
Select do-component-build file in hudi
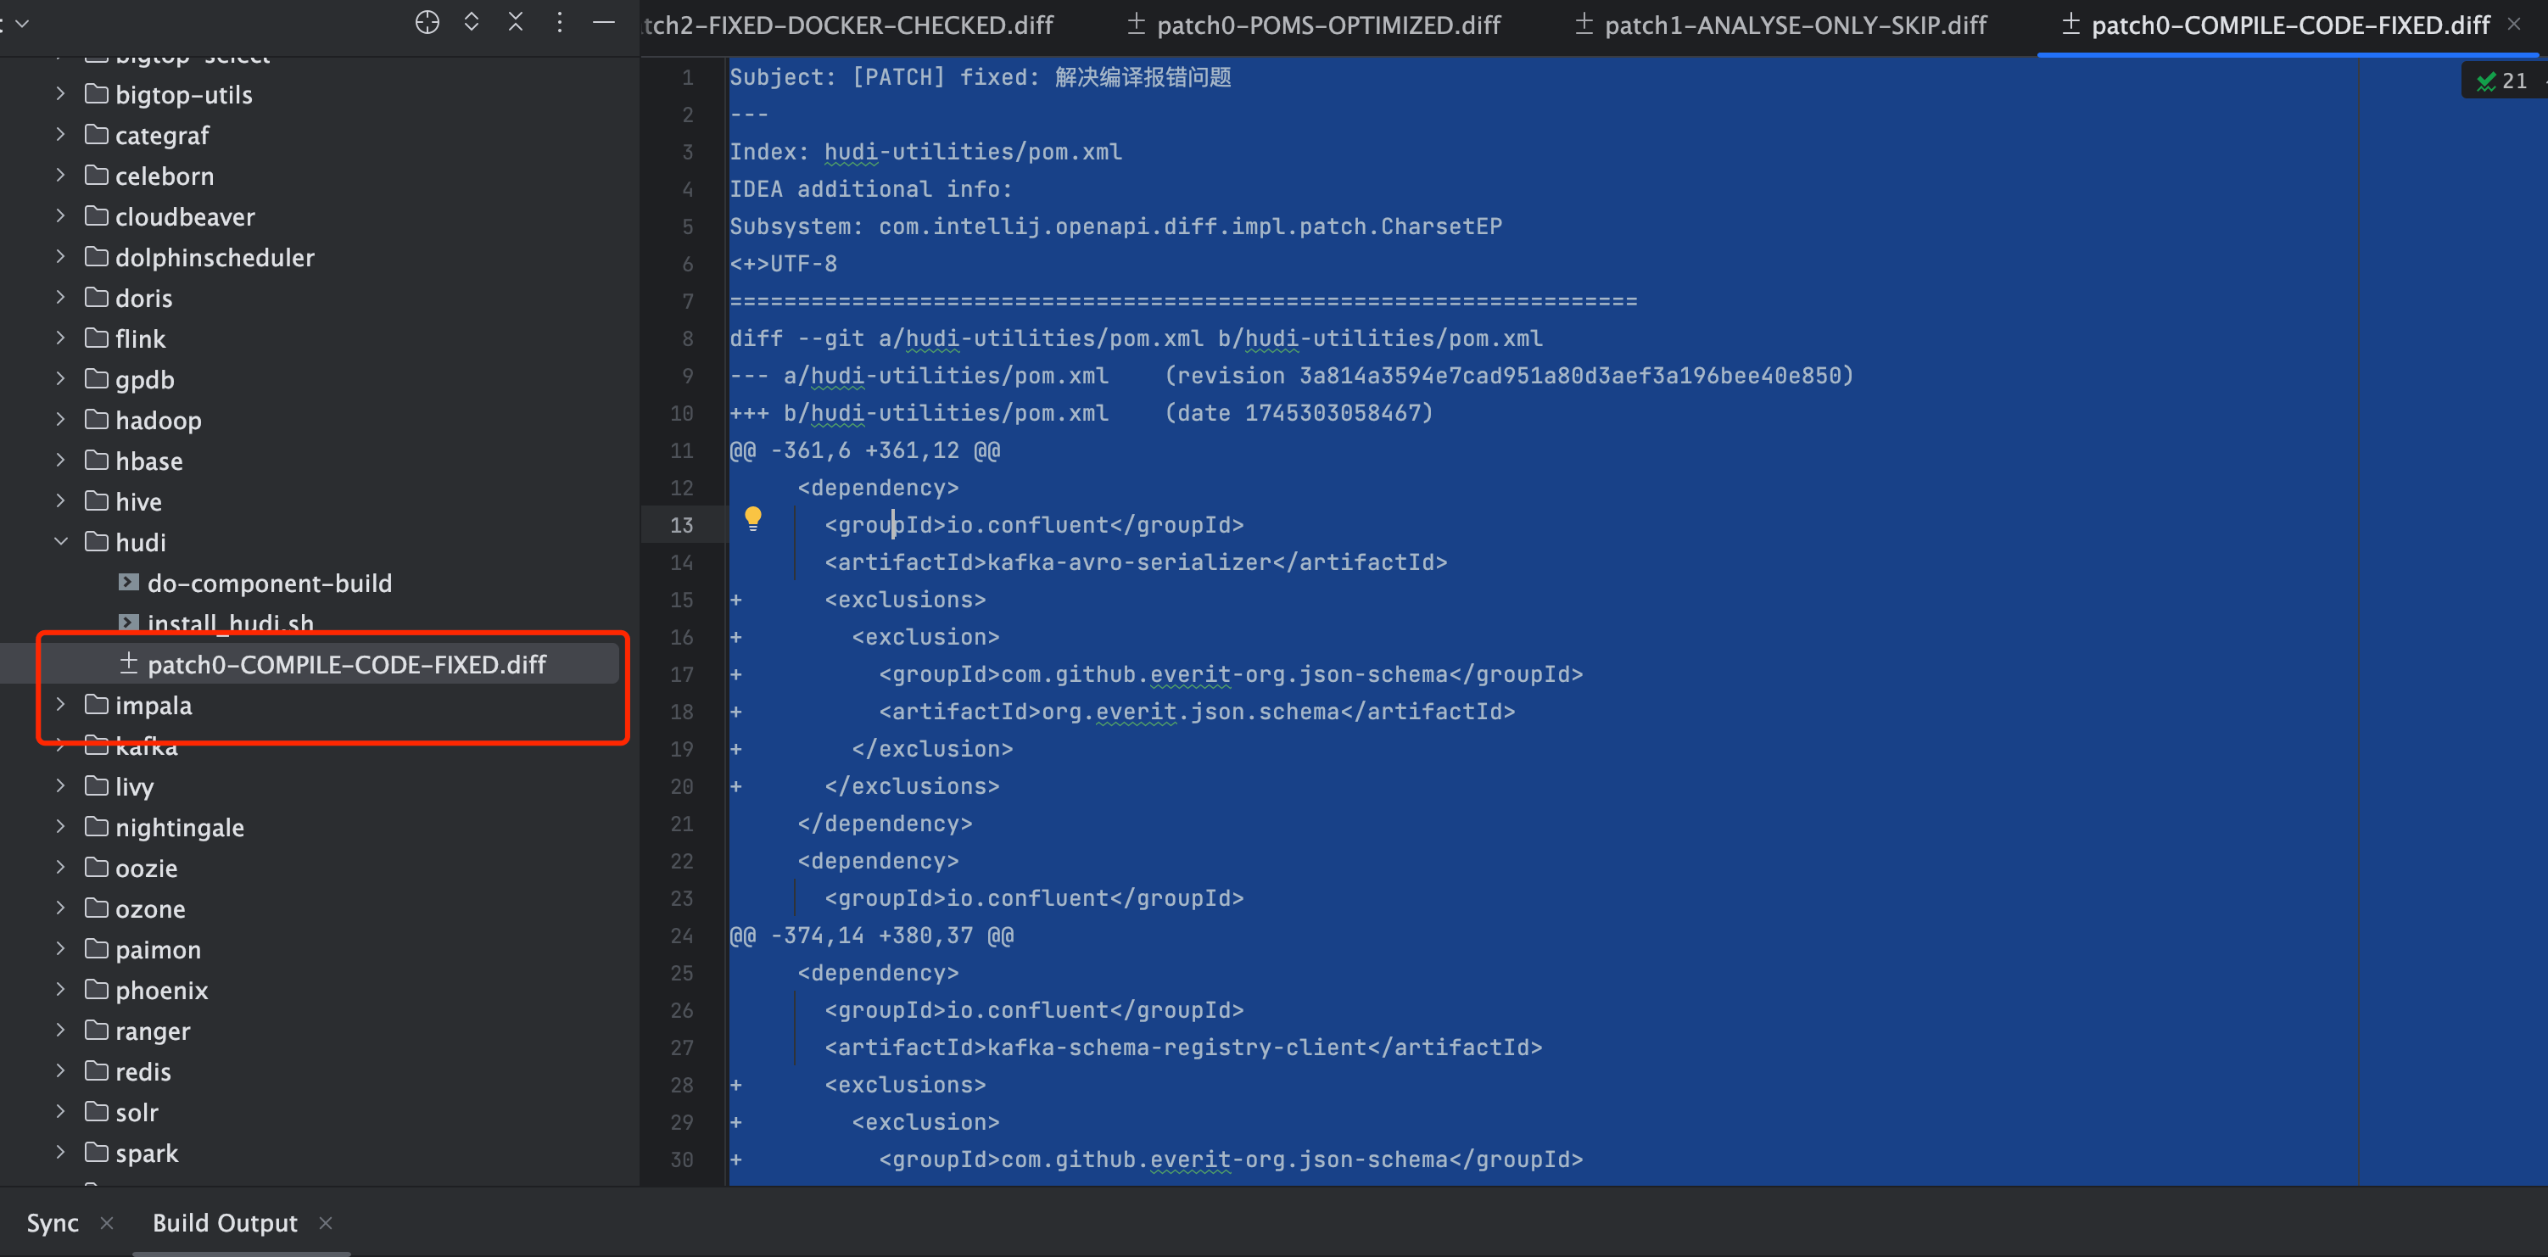coord(269,584)
